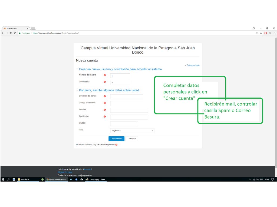Screen dimensions: 277x207
Task: Click the Acceder link in the footer
Action: (x=87, y=169)
